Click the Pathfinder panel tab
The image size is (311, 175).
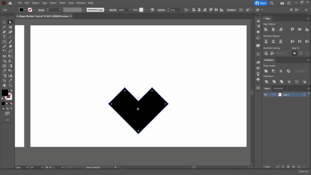click(x=269, y=60)
